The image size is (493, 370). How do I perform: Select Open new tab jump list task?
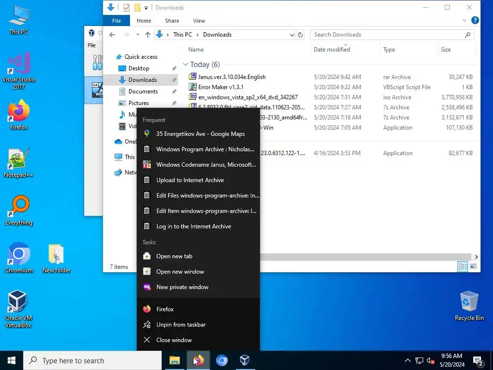(198, 256)
